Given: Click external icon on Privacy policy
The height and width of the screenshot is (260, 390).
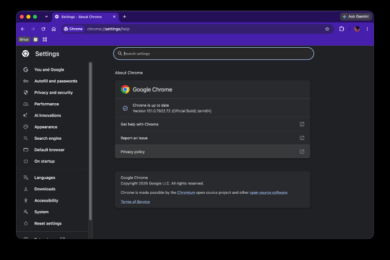Looking at the screenshot, I should [x=302, y=151].
